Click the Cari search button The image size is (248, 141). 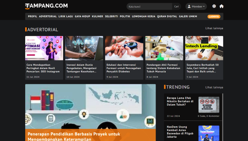click(176, 6)
